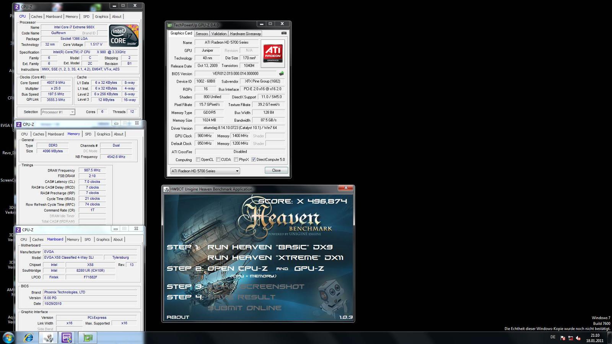Click Open CPU-Z in Heaven window
This screenshot has height=344, width=612.
(x=237, y=269)
